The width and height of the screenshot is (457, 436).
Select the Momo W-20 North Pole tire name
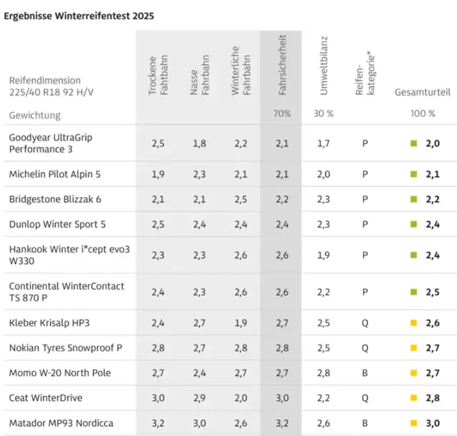[x=60, y=373]
